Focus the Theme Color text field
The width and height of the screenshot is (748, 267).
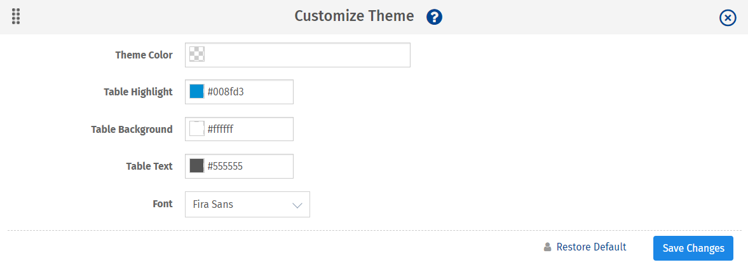(308, 55)
